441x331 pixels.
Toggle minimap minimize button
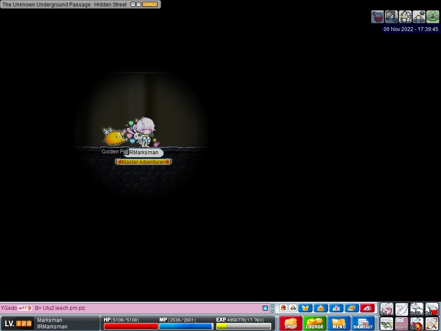coord(133,4)
